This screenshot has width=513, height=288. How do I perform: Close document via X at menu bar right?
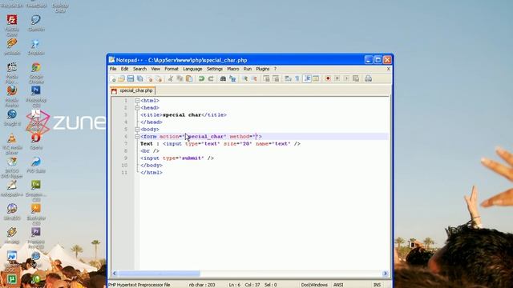[x=388, y=69]
